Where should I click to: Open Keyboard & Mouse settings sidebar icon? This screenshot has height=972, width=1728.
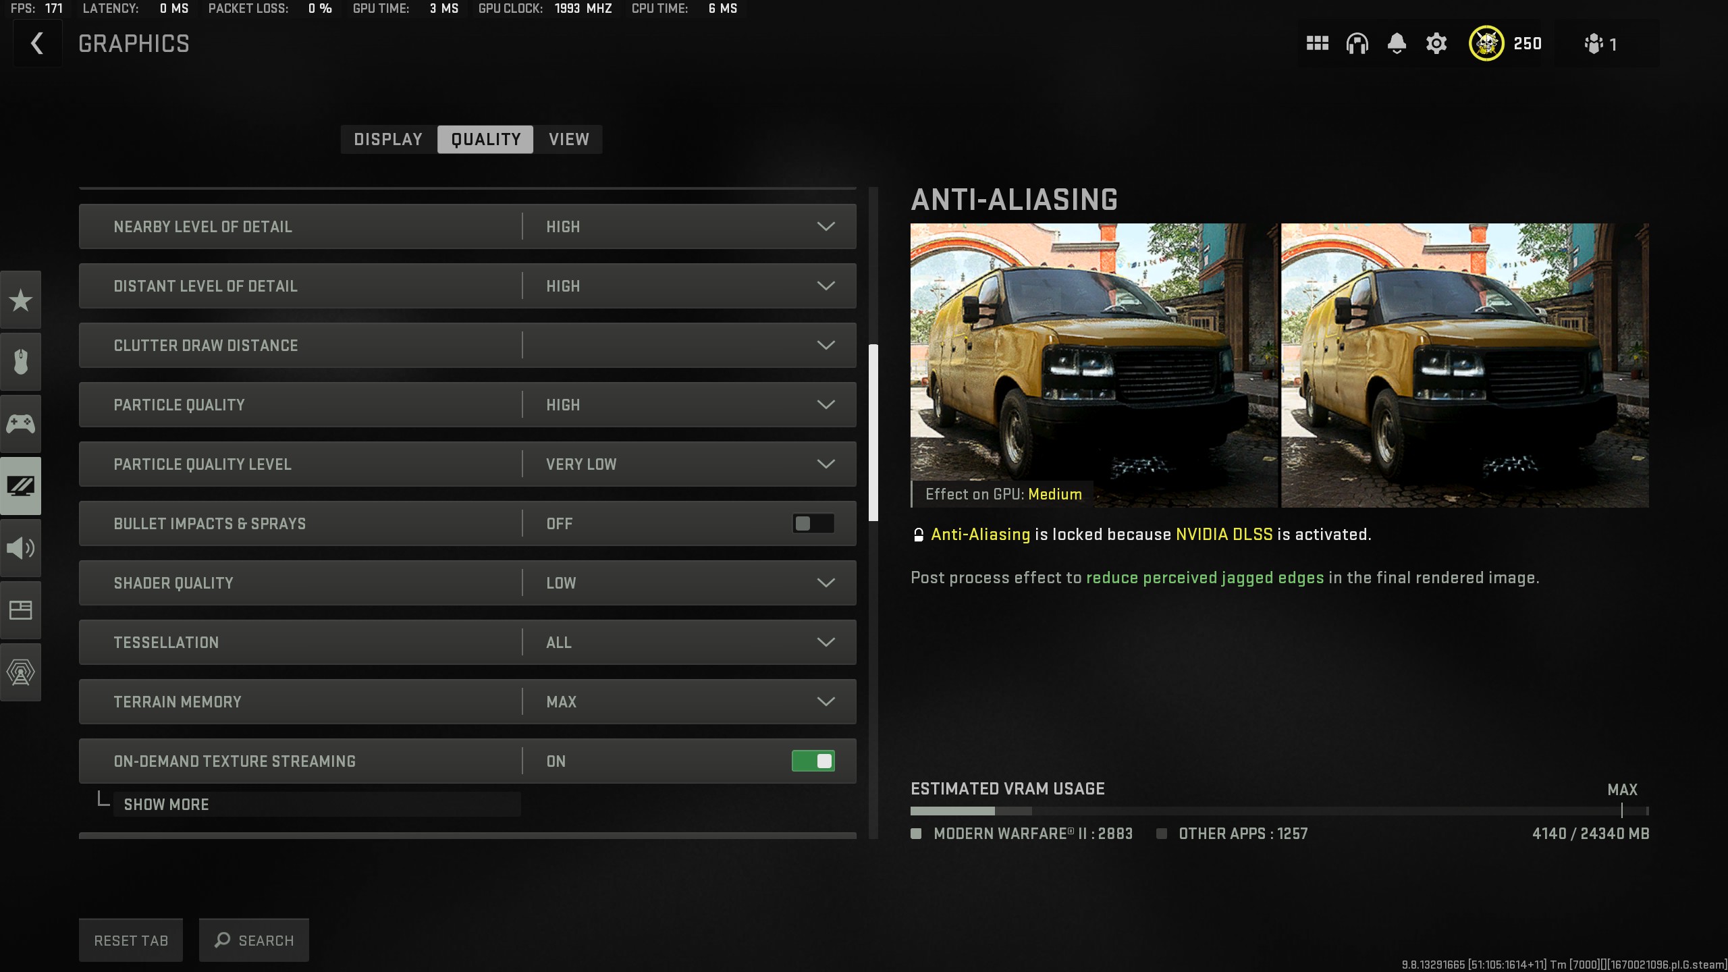pyautogui.click(x=21, y=362)
